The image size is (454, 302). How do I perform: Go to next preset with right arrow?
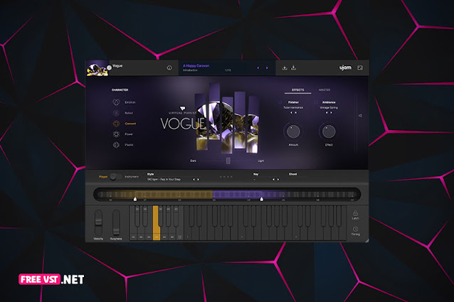[267, 68]
